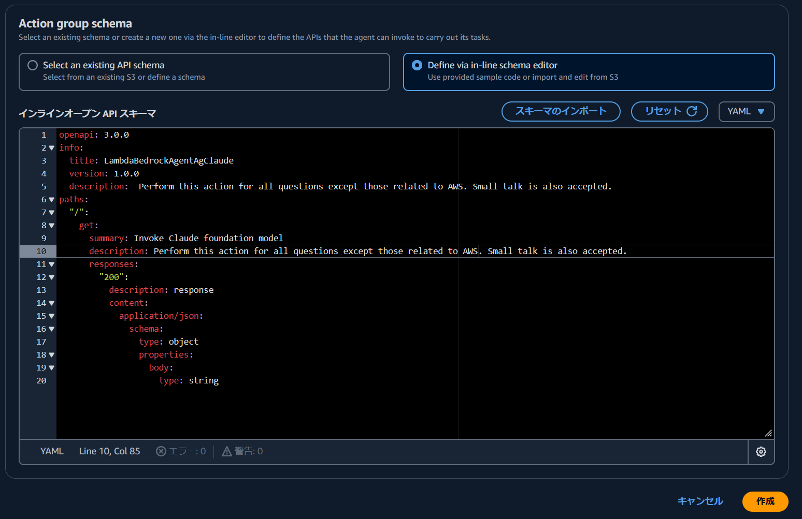
Task: Collapse the paths section
Action: point(51,199)
